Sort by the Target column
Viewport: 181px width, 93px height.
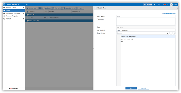point(51,12)
